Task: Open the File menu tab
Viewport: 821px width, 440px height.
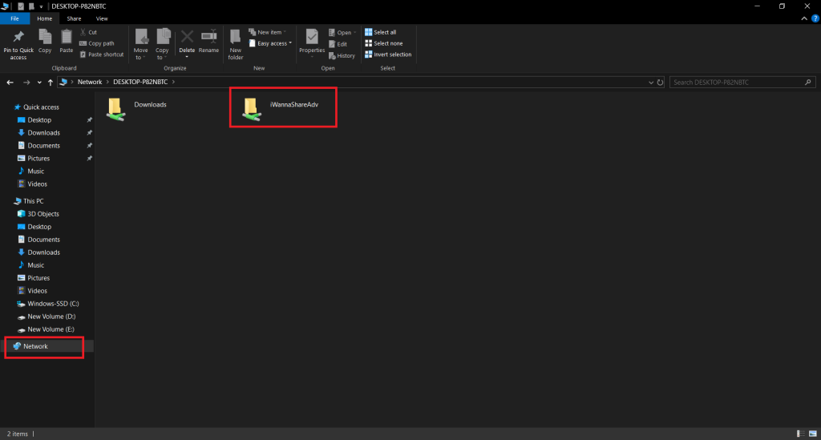Action: point(14,19)
